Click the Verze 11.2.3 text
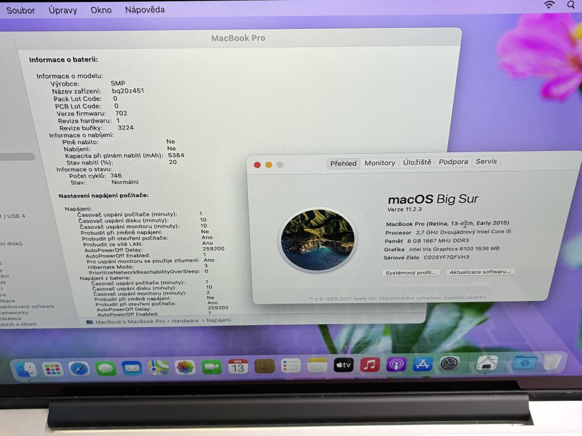The image size is (582, 436). point(404,209)
